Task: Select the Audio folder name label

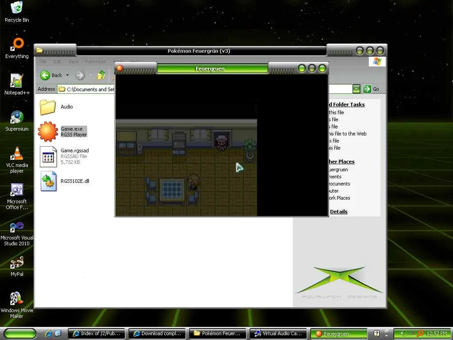Action: (67, 107)
